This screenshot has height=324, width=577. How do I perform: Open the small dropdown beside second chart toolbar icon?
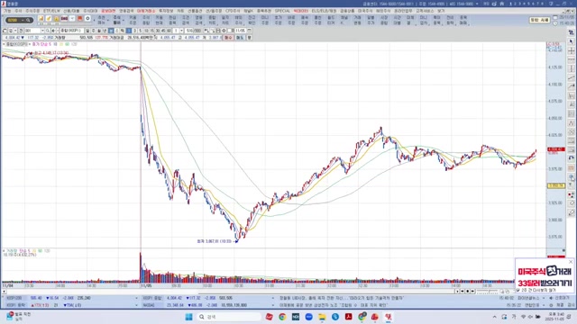pos(15,31)
